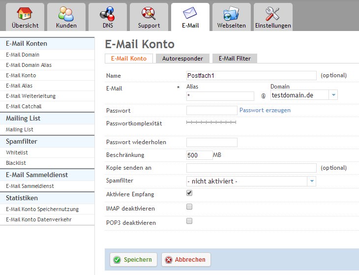The height and width of the screenshot is (275, 359).
Task: Uncheck the Aktiviere Empfang checkbox
Action: coord(189,193)
